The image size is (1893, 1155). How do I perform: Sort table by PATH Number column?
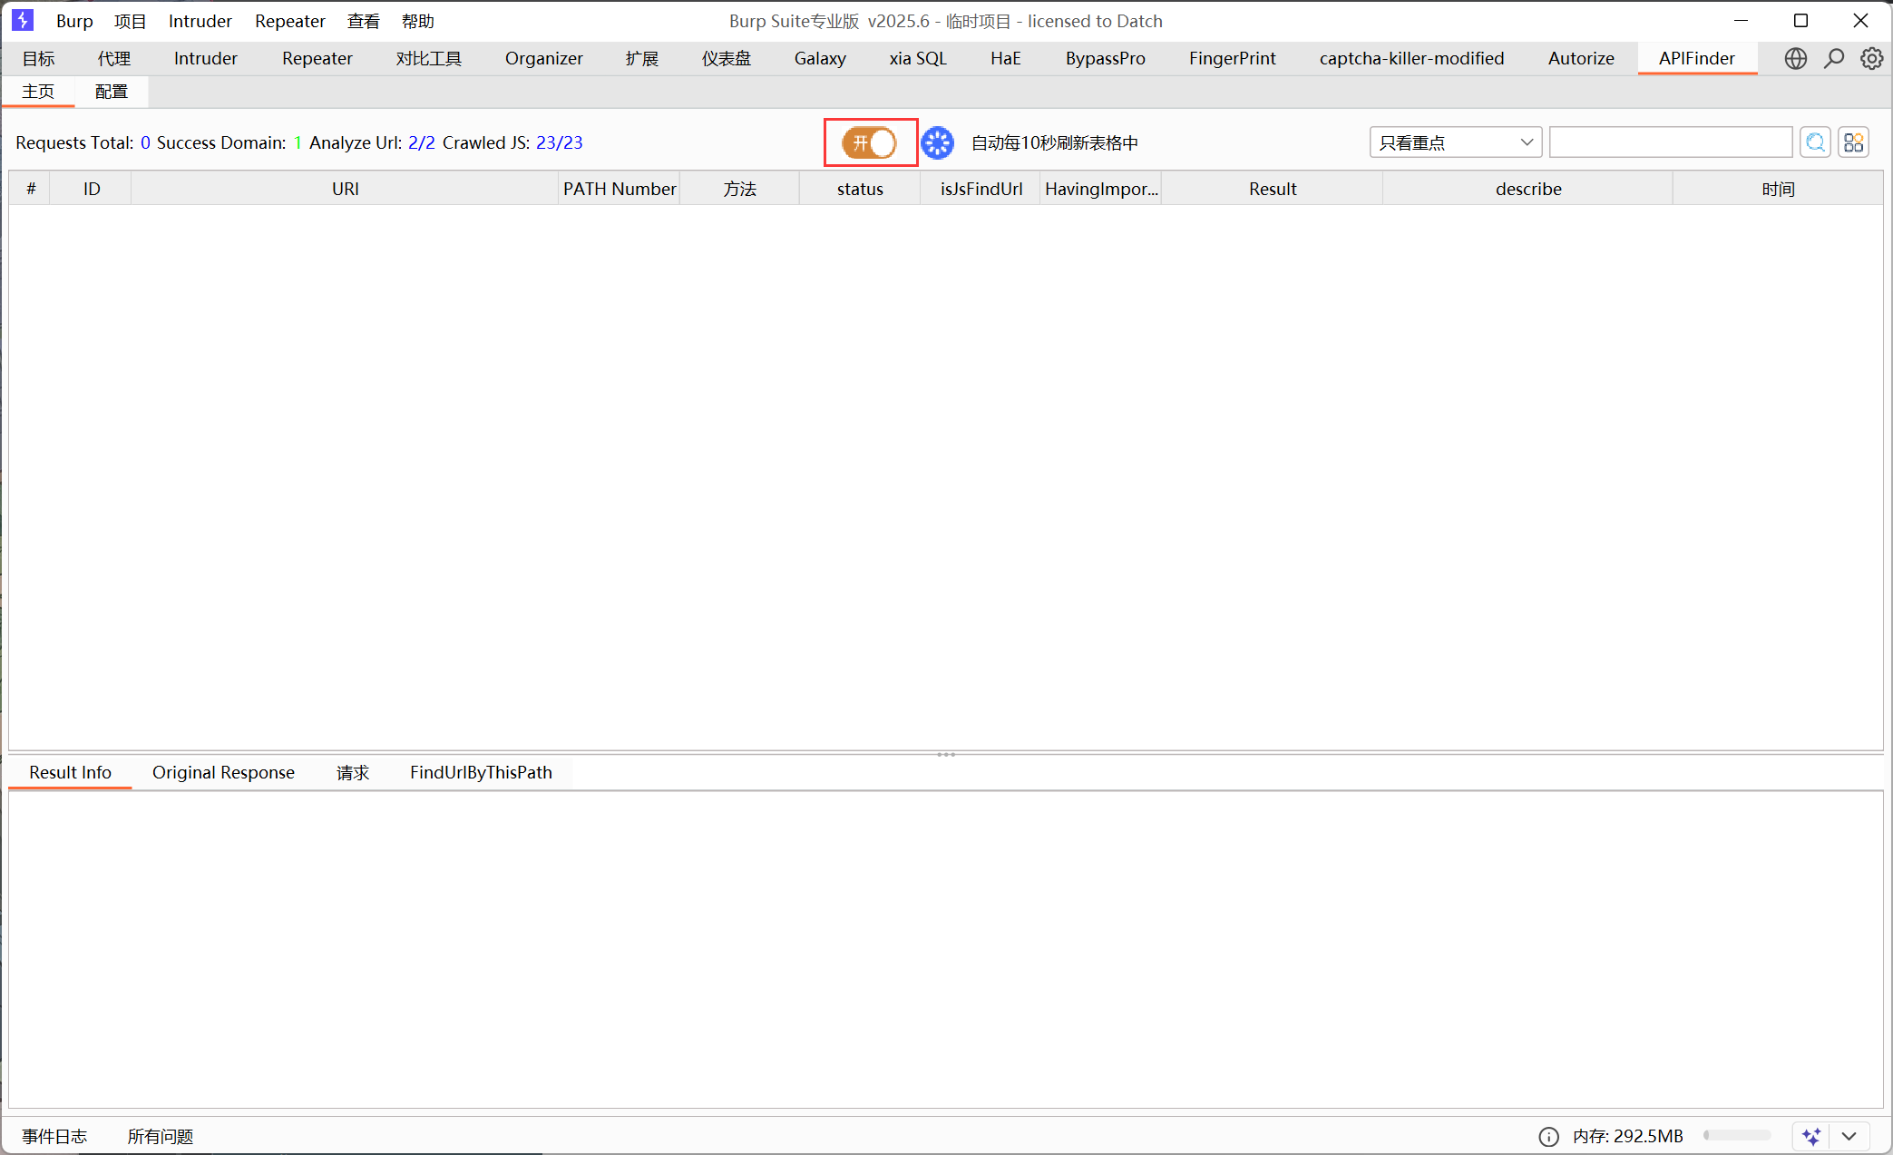(x=619, y=189)
